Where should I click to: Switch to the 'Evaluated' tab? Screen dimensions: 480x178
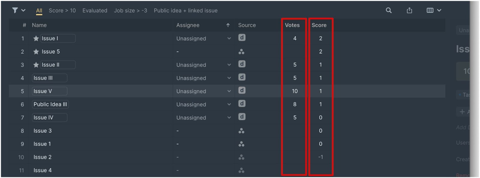95,10
